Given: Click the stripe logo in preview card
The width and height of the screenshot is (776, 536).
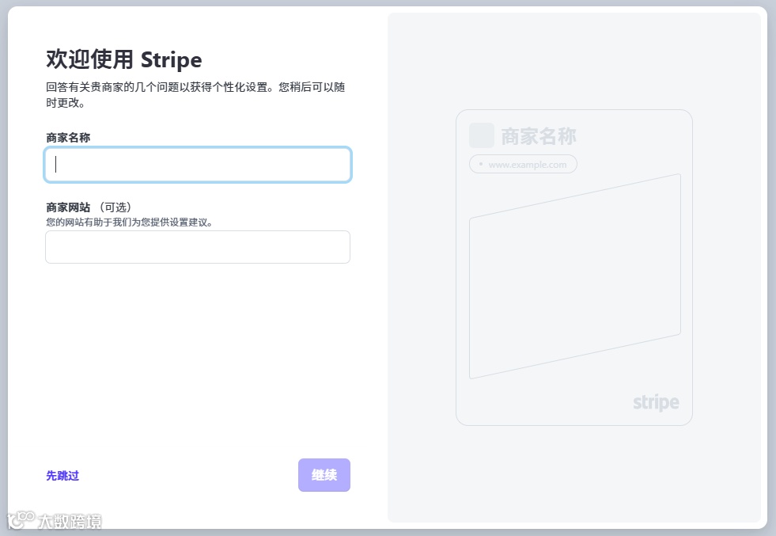Looking at the screenshot, I should click(x=656, y=402).
